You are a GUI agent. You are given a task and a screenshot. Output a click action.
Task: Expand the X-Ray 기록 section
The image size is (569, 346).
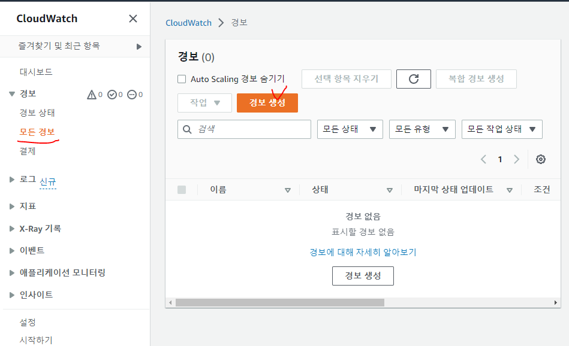pyautogui.click(x=12, y=229)
